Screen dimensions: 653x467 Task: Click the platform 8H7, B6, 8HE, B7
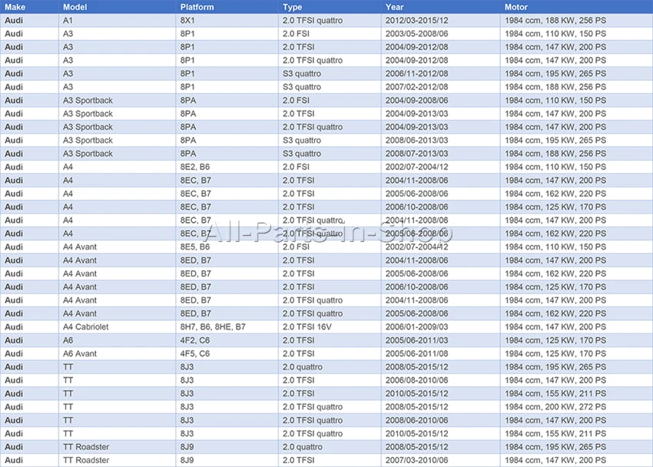click(213, 326)
